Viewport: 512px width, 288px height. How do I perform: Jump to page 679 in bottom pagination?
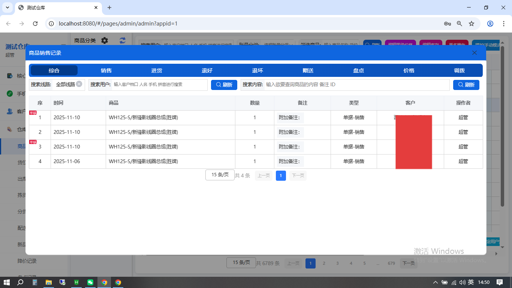click(391, 263)
